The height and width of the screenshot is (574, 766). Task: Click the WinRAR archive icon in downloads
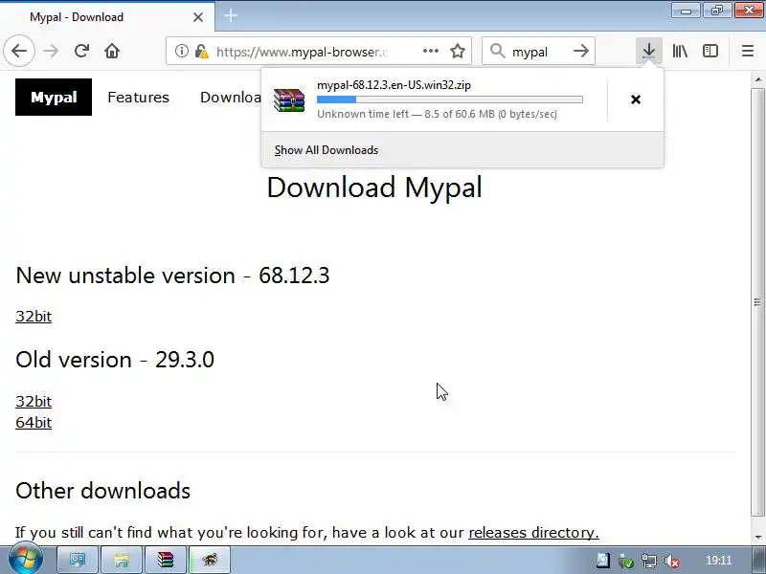pos(289,100)
